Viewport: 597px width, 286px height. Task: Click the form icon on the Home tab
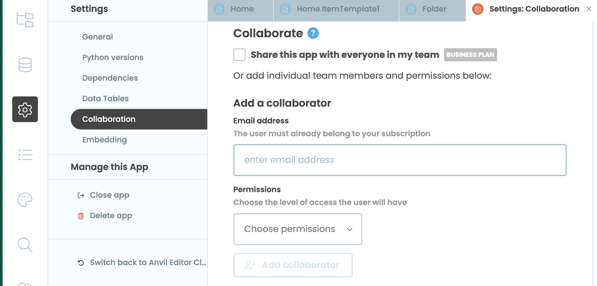(x=219, y=9)
